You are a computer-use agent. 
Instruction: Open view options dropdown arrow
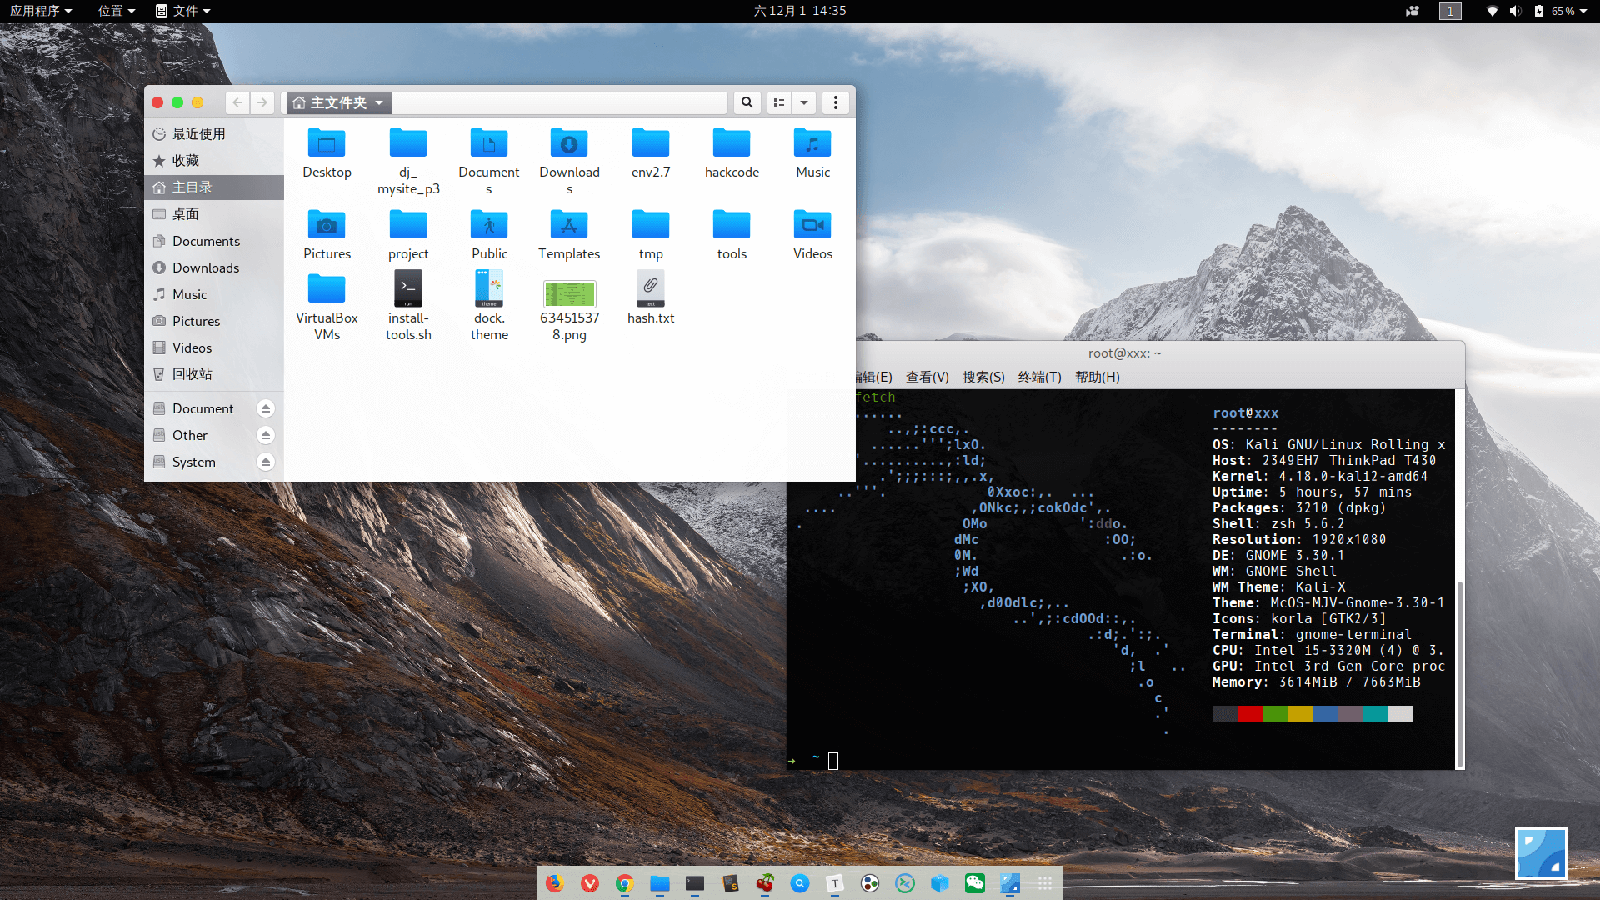804,102
